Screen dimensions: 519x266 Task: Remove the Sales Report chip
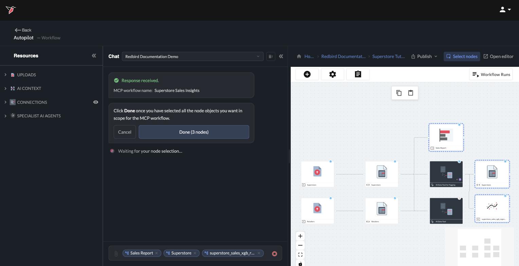[x=157, y=253]
